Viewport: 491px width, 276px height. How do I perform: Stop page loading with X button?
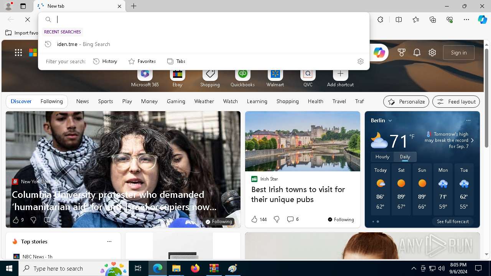[x=28, y=20]
